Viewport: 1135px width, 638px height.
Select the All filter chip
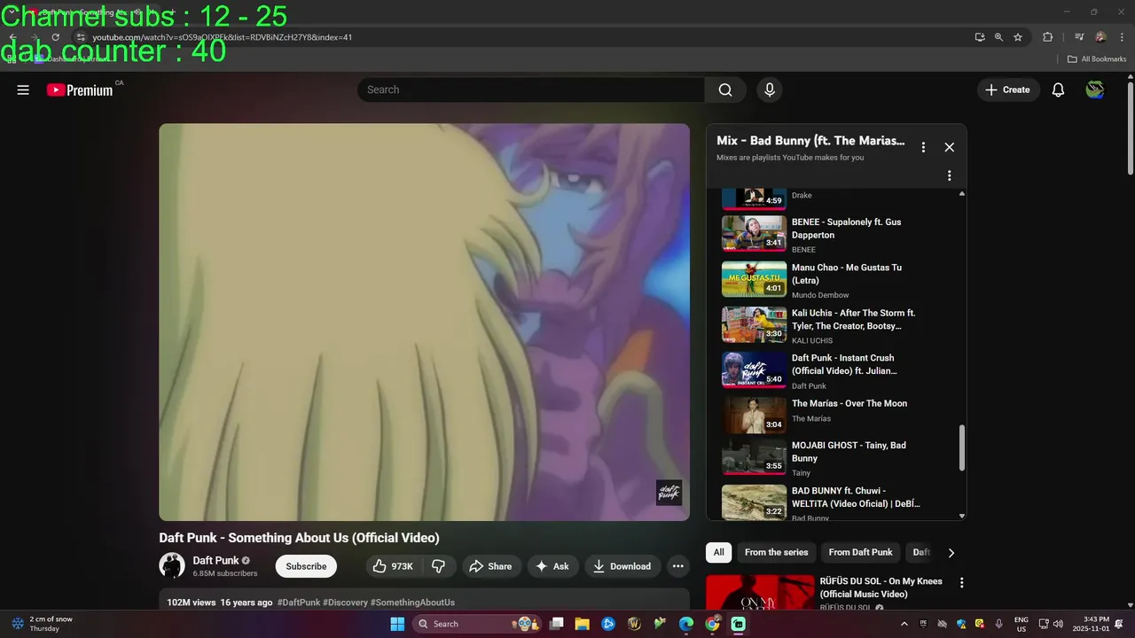pyautogui.click(x=718, y=552)
